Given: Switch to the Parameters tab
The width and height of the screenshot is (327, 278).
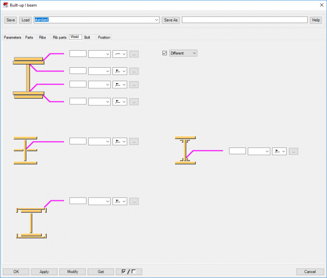Looking at the screenshot, I should click(x=13, y=37).
